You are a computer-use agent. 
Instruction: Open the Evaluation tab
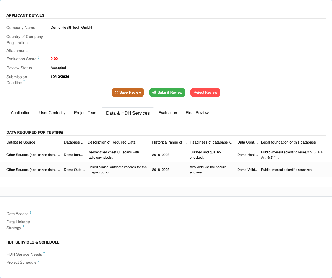point(168,113)
